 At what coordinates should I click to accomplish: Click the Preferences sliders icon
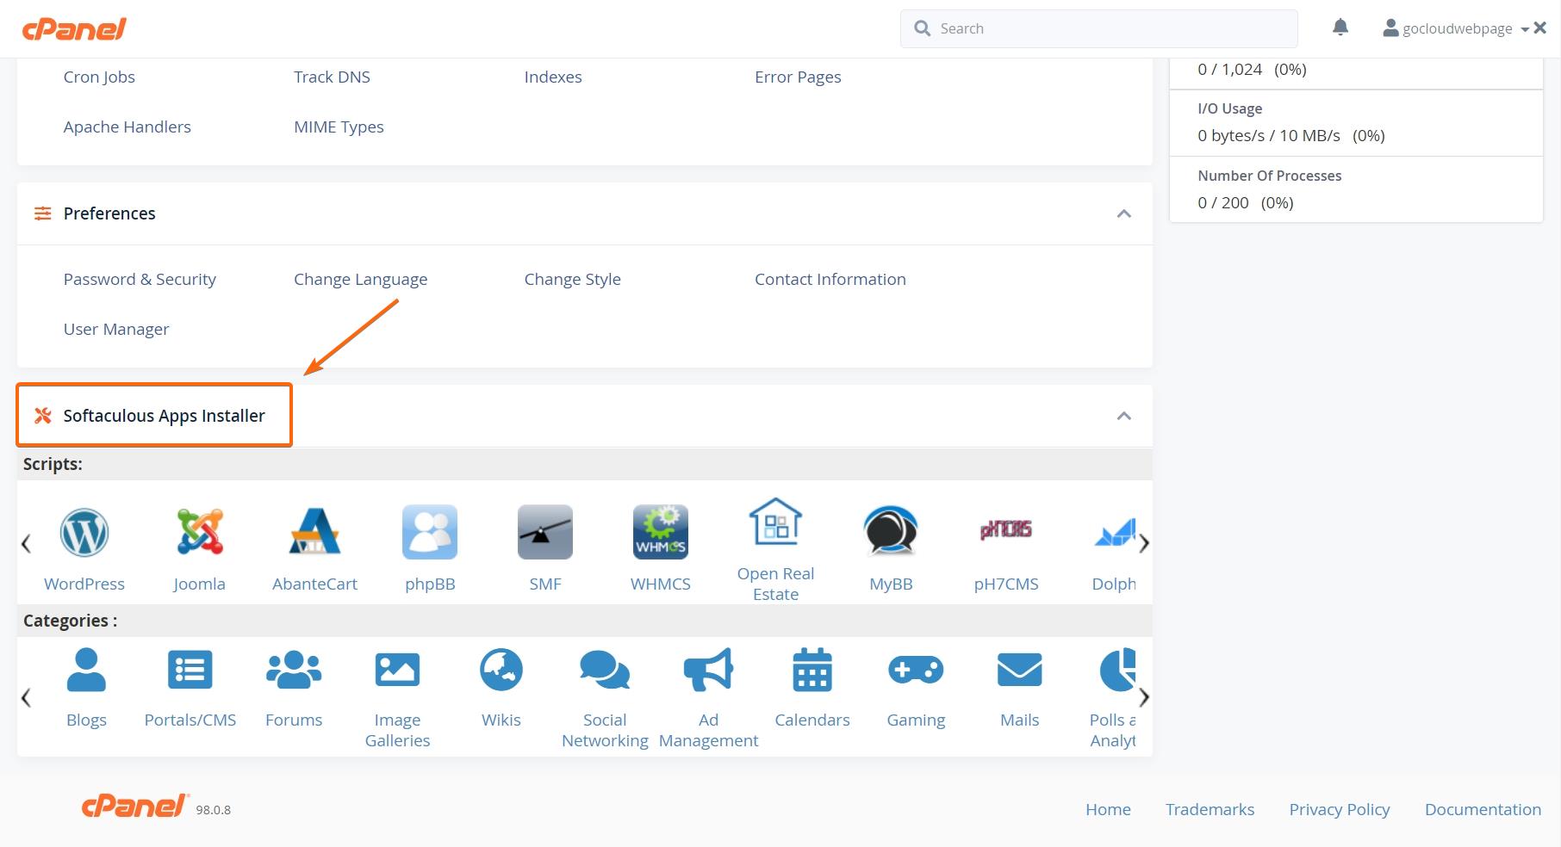(43, 213)
